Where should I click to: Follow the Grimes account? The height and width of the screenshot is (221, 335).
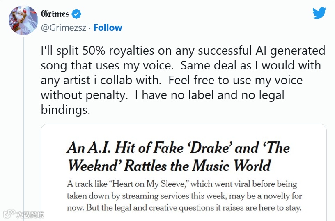108,28
